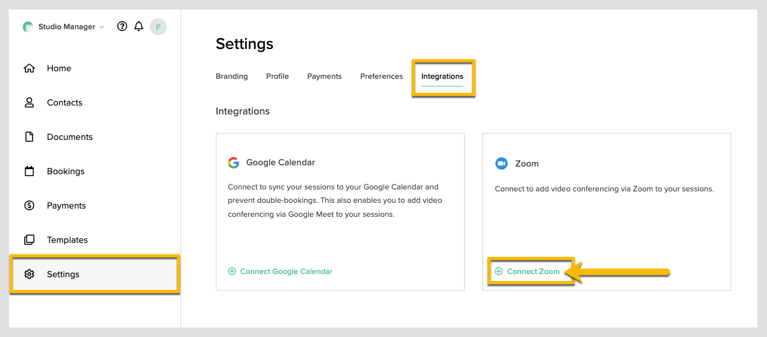The width and height of the screenshot is (767, 337).
Task: Click the Connect Zoom link
Action: click(x=533, y=272)
